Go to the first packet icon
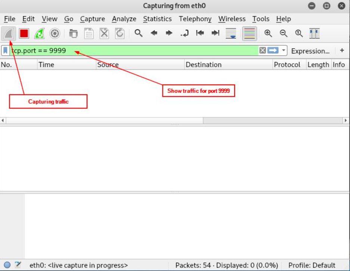The height and width of the screenshot is (271, 350). coord(200,33)
